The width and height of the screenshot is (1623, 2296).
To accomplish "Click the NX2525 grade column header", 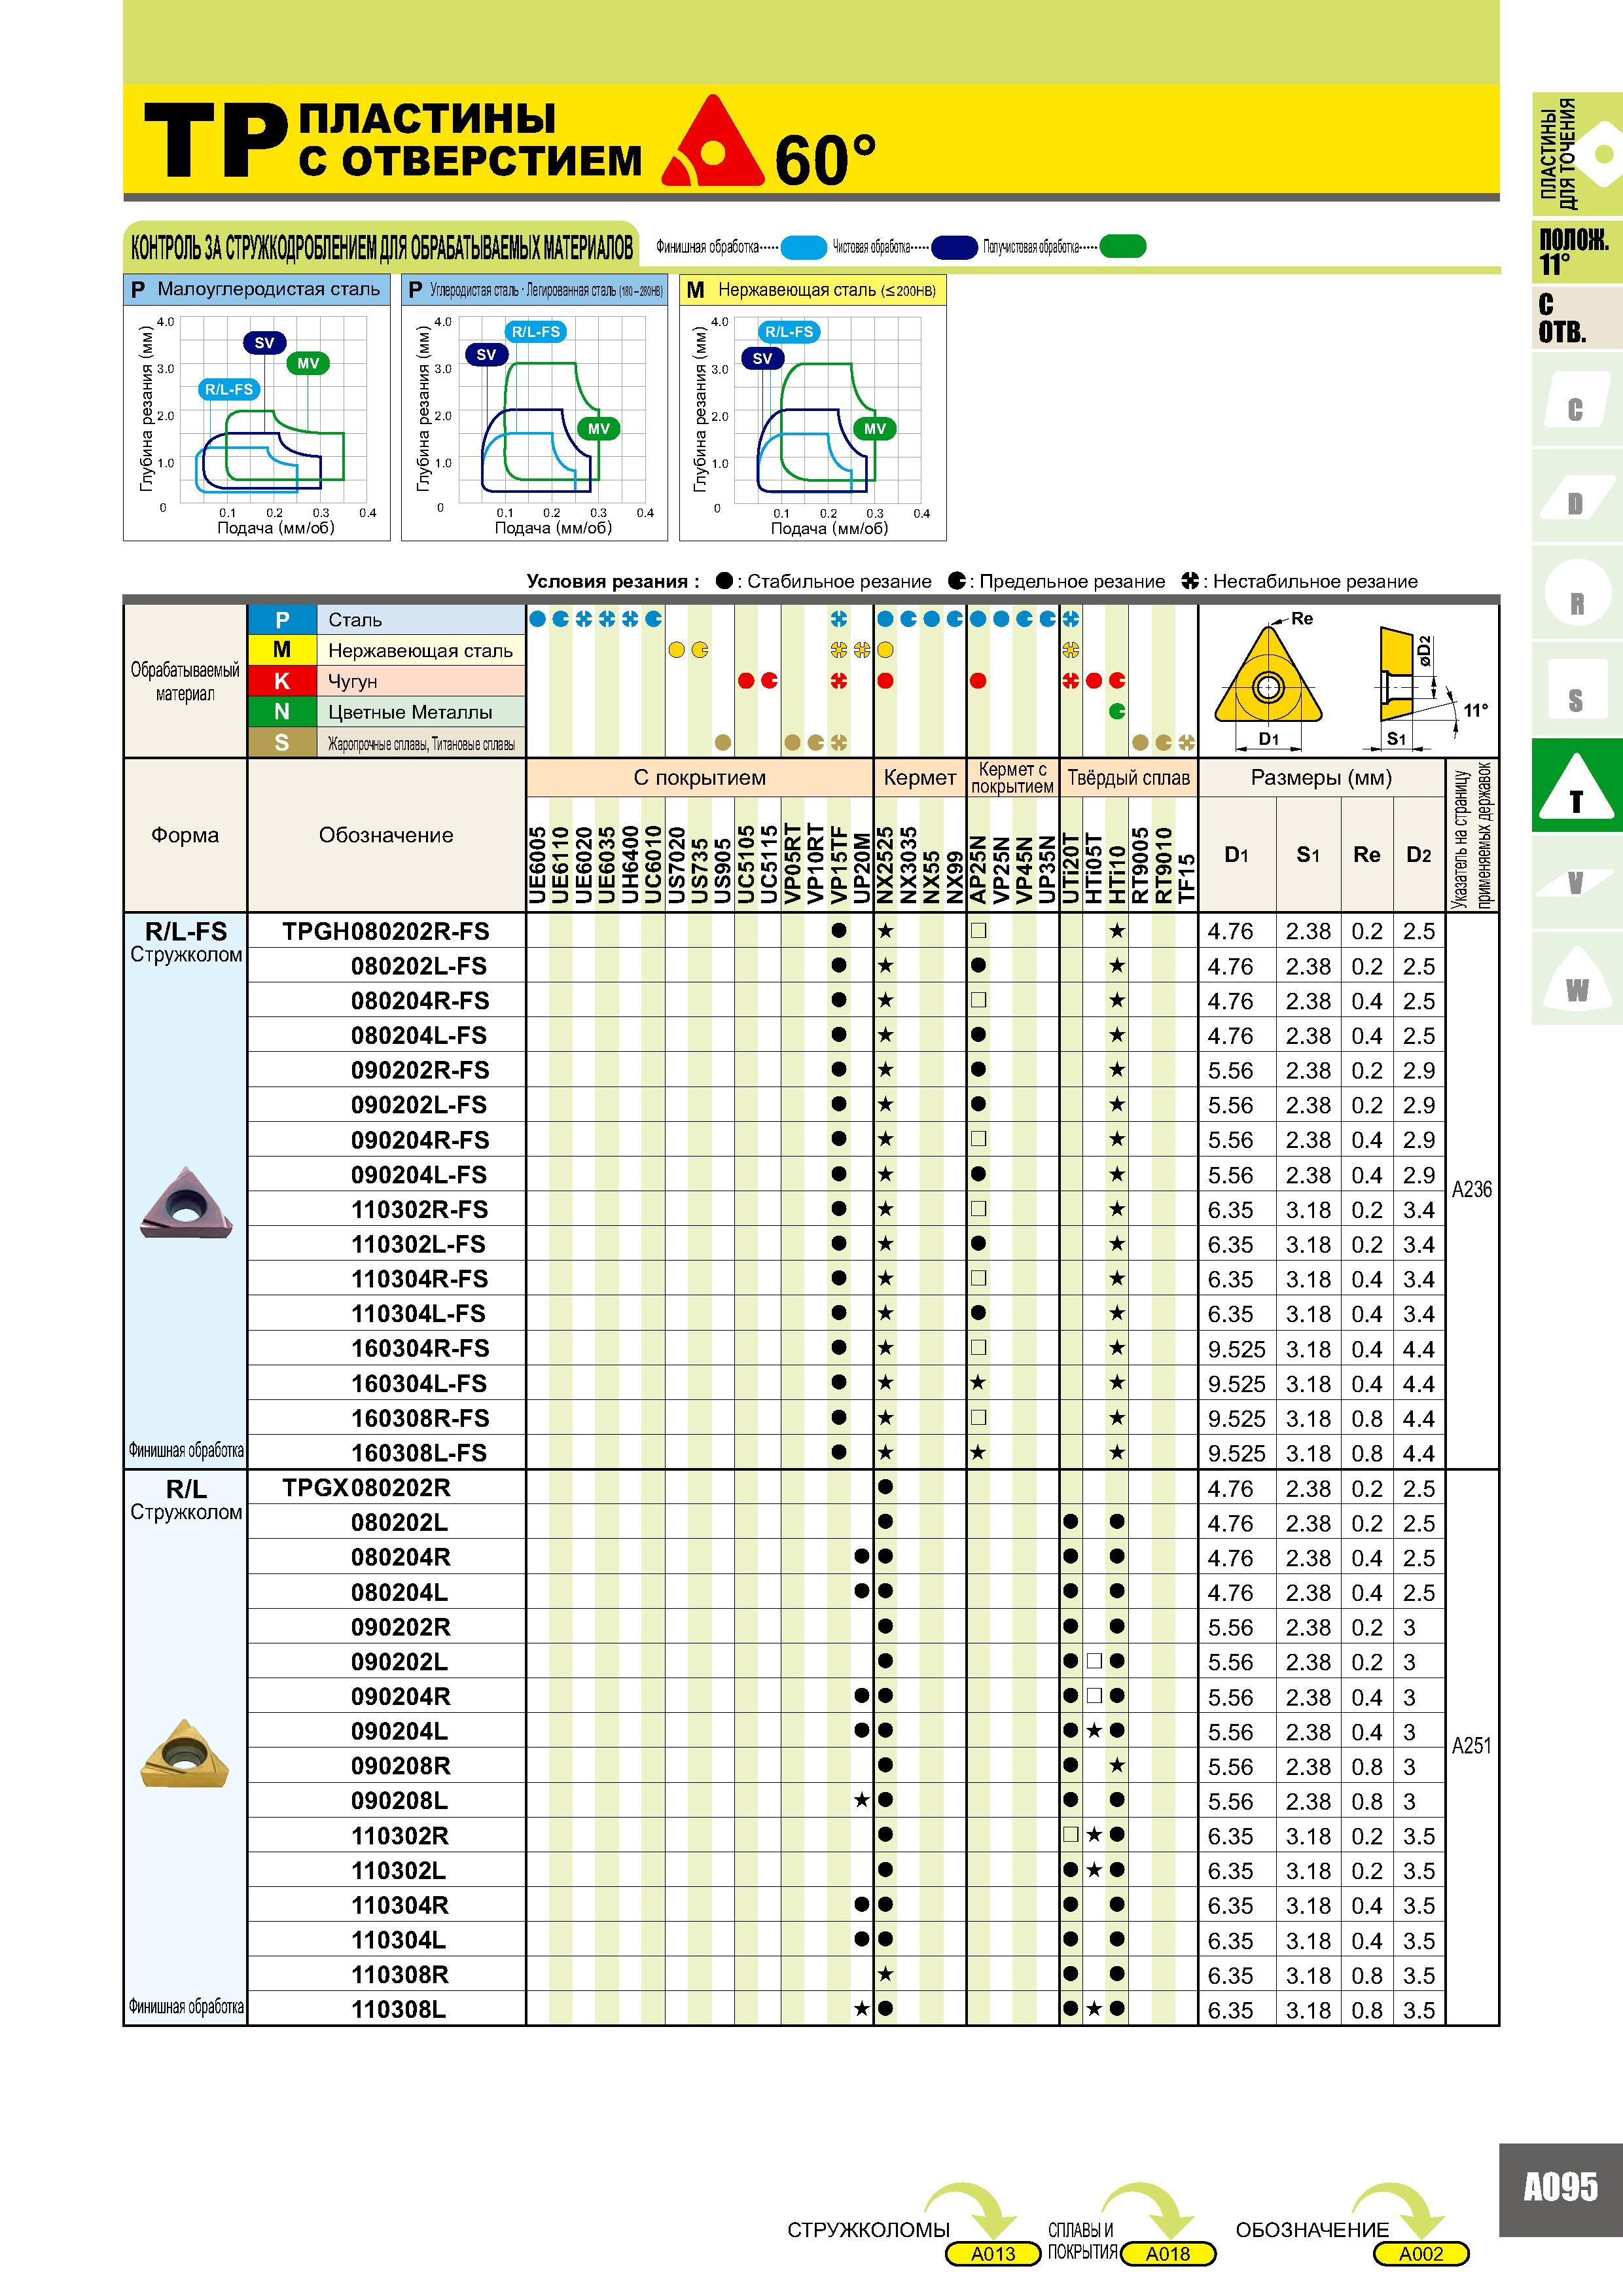I will point(885,864).
